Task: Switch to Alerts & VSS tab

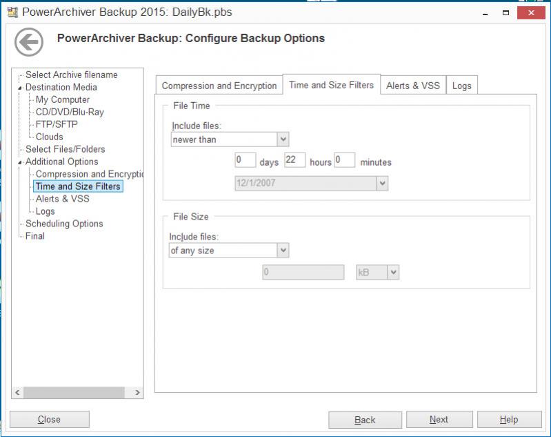Action: point(413,86)
